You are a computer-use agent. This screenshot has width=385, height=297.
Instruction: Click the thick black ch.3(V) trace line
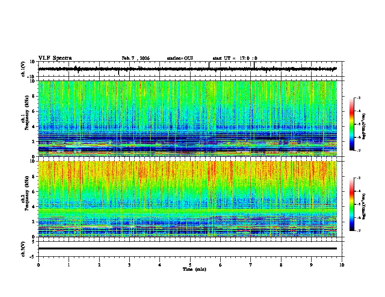[x=188, y=248]
